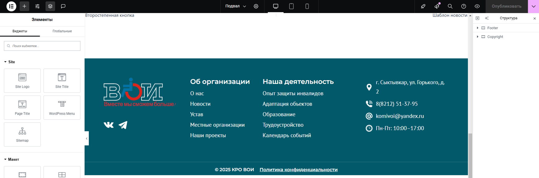Switch to desktop preview mode

[276, 6]
